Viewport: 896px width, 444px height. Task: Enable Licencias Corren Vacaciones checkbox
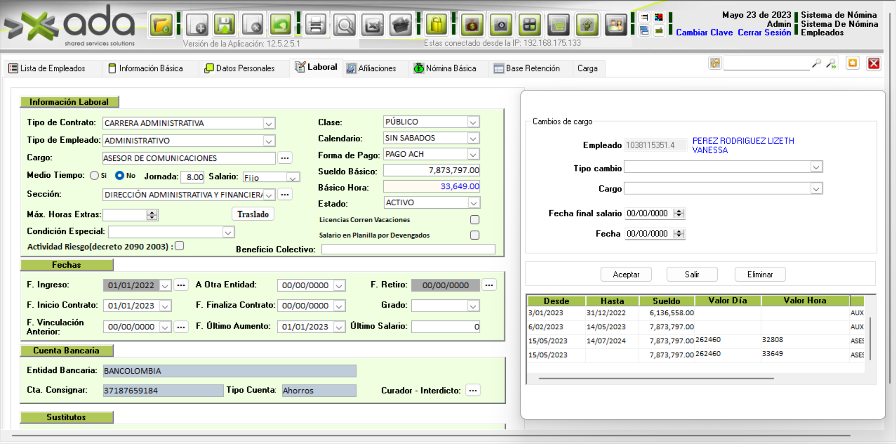(x=474, y=220)
